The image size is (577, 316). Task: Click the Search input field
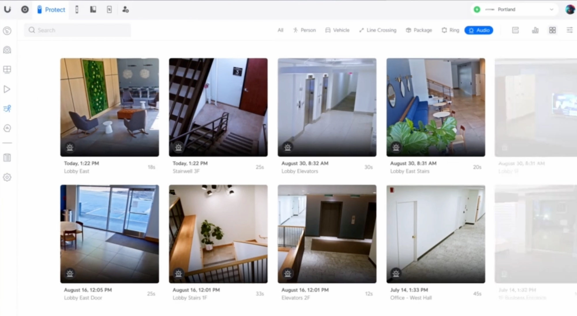(x=77, y=30)
